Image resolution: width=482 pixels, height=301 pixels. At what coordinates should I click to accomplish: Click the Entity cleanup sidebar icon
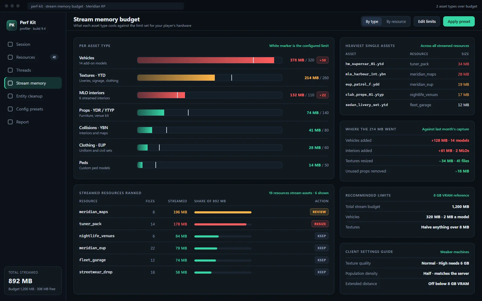pyautogui.click(x=10, y=96)
